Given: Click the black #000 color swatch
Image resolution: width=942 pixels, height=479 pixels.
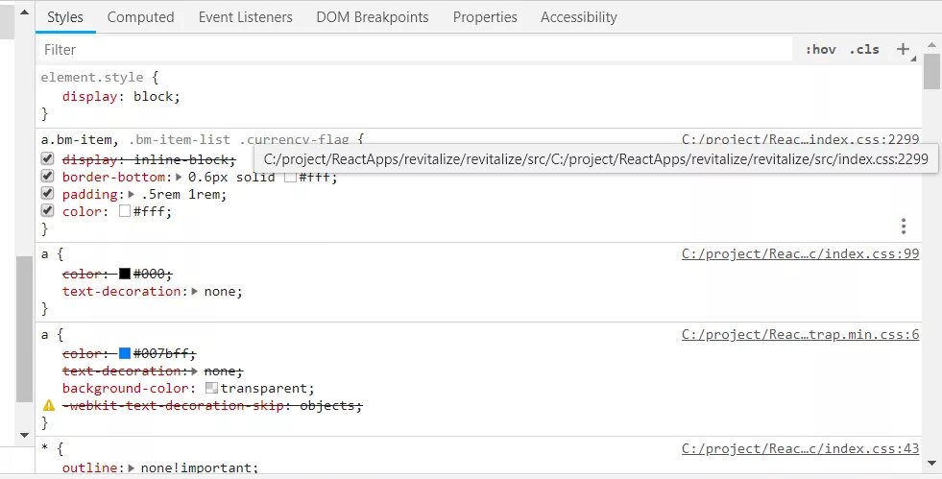Looking at the screenshot, I should point(125,274).
